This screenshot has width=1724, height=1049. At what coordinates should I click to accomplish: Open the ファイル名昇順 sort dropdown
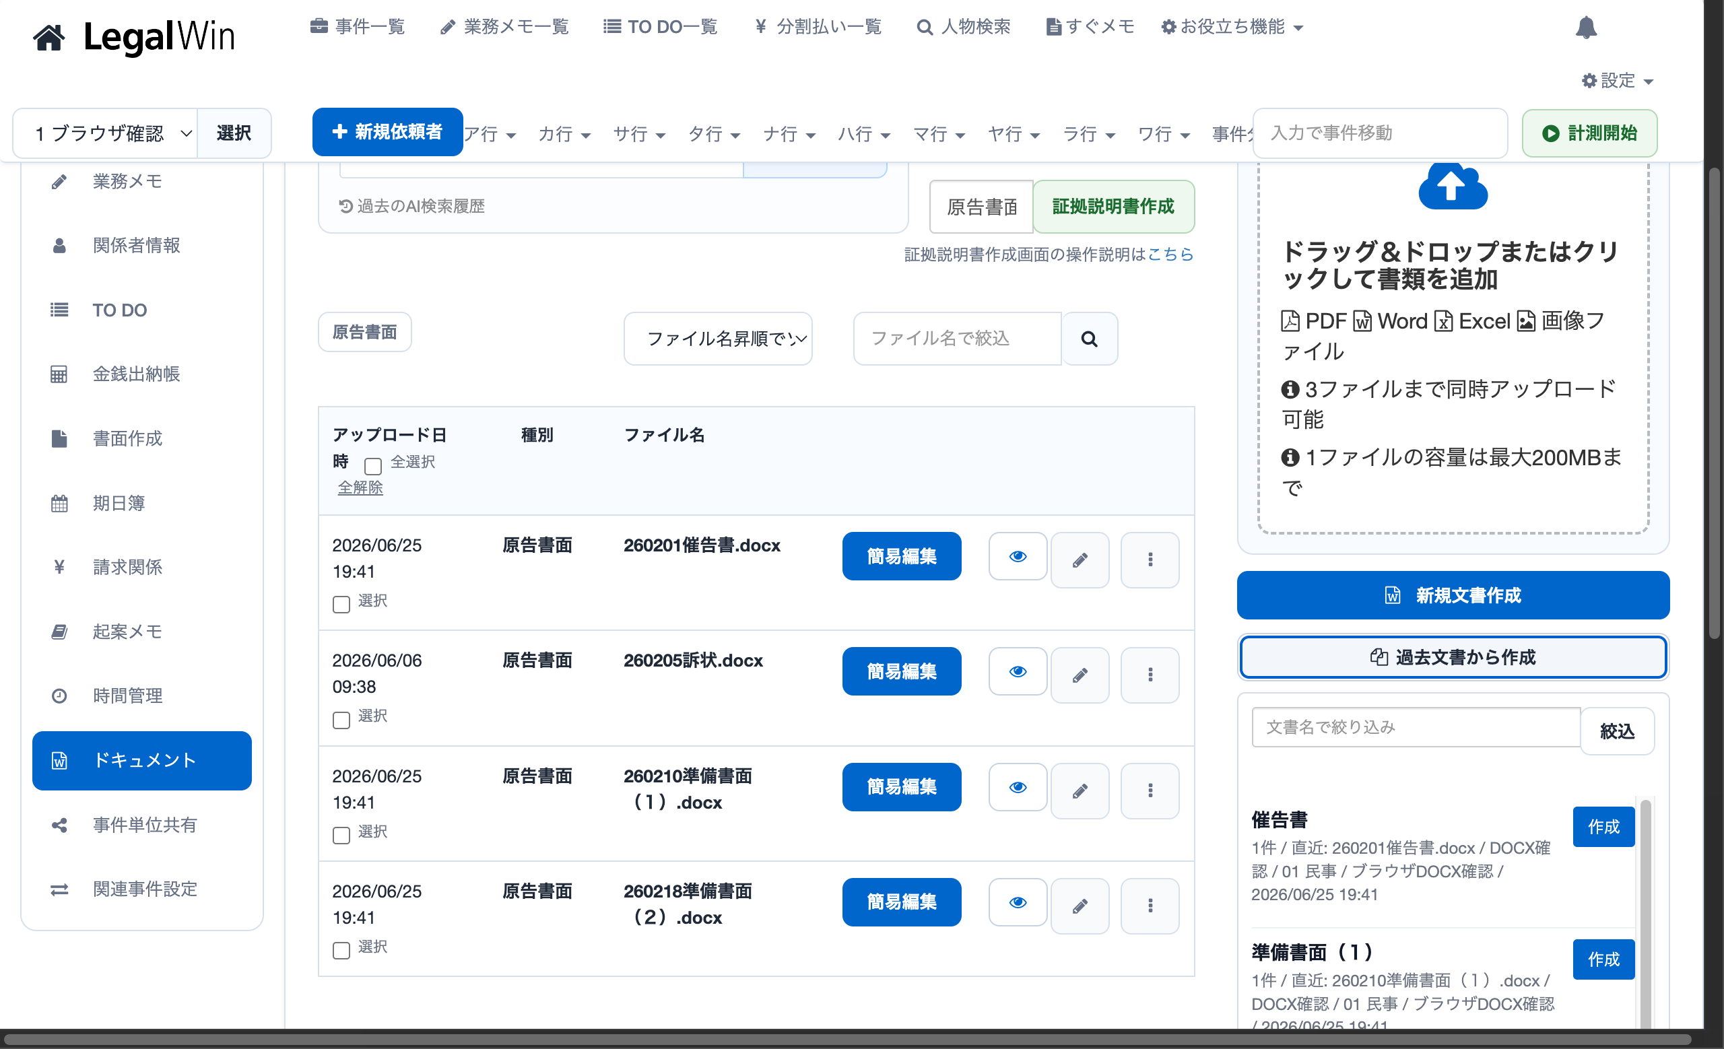[x=718, y=339]
